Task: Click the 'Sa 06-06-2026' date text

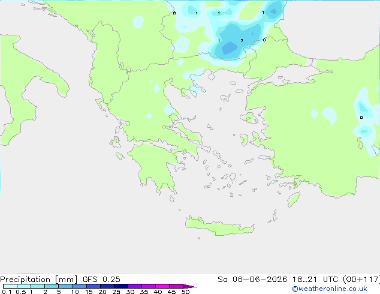Action: click(x=252, y=280)
